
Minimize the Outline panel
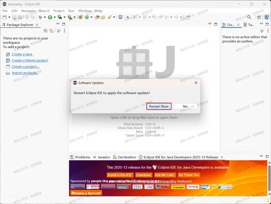[261, 24]
